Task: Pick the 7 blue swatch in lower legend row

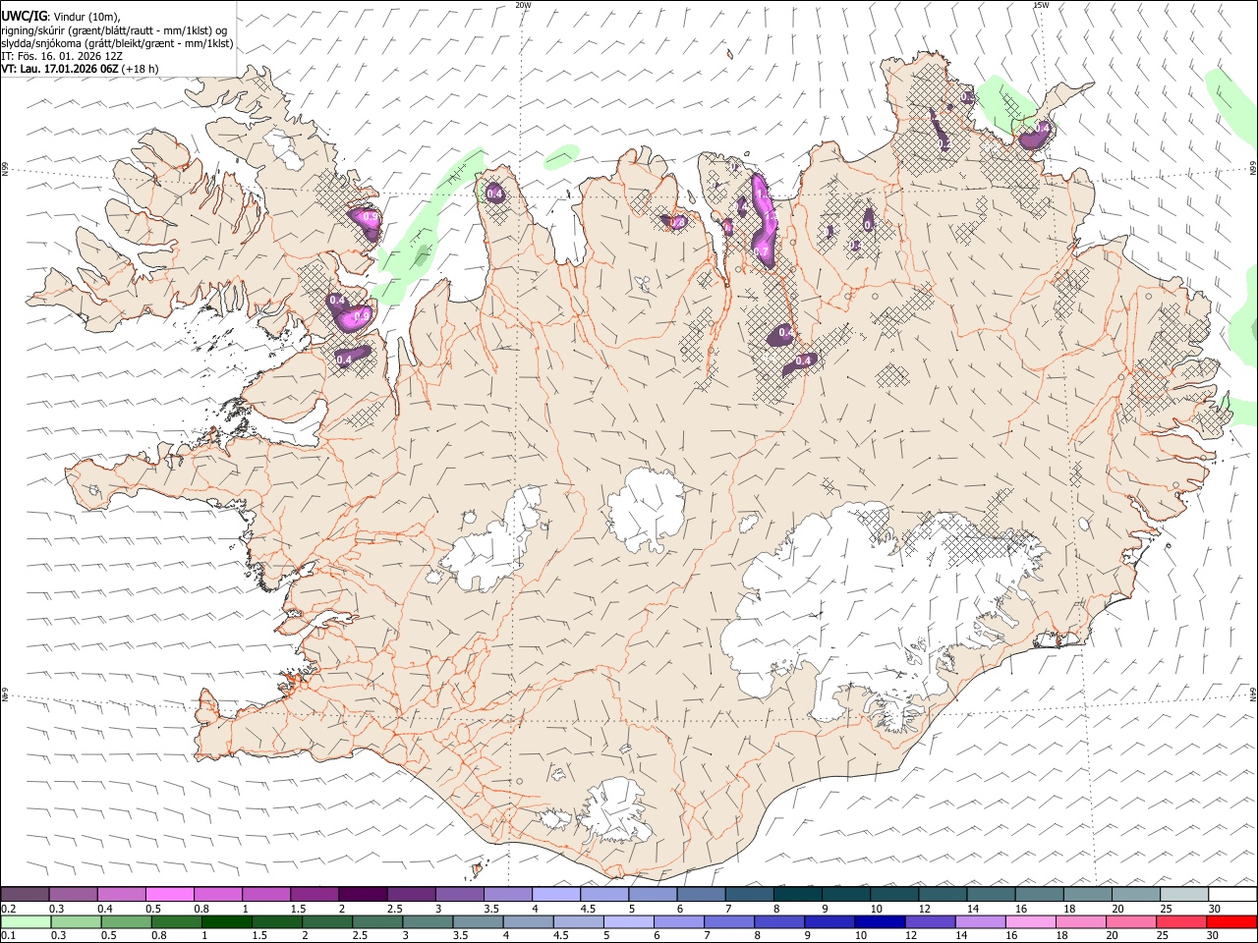Action: 729,921
